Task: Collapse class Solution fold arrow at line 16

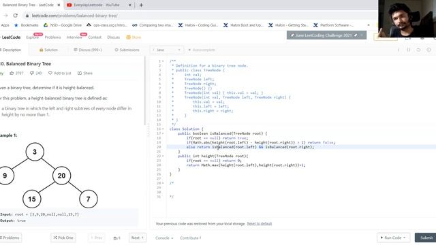Action: [x=163, y=129]
